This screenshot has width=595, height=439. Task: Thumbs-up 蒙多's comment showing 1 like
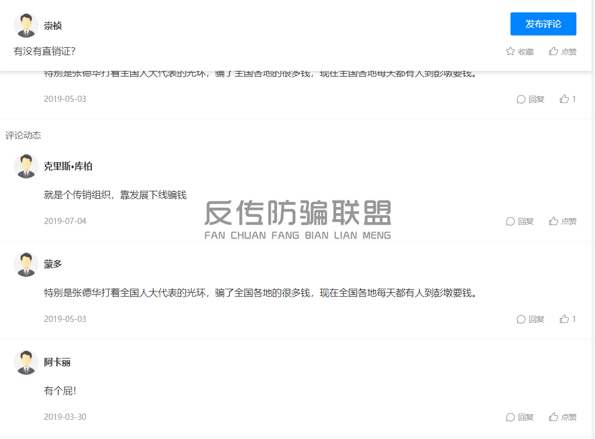[565, 319]
